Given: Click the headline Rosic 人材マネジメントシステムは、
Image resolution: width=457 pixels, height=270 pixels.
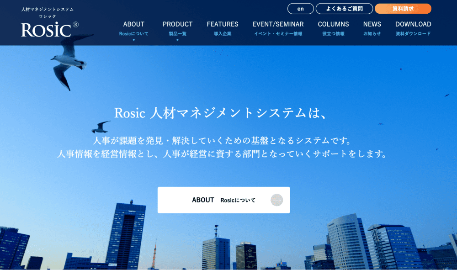Looking at the screenshot, I should click(x=220, y=113).
